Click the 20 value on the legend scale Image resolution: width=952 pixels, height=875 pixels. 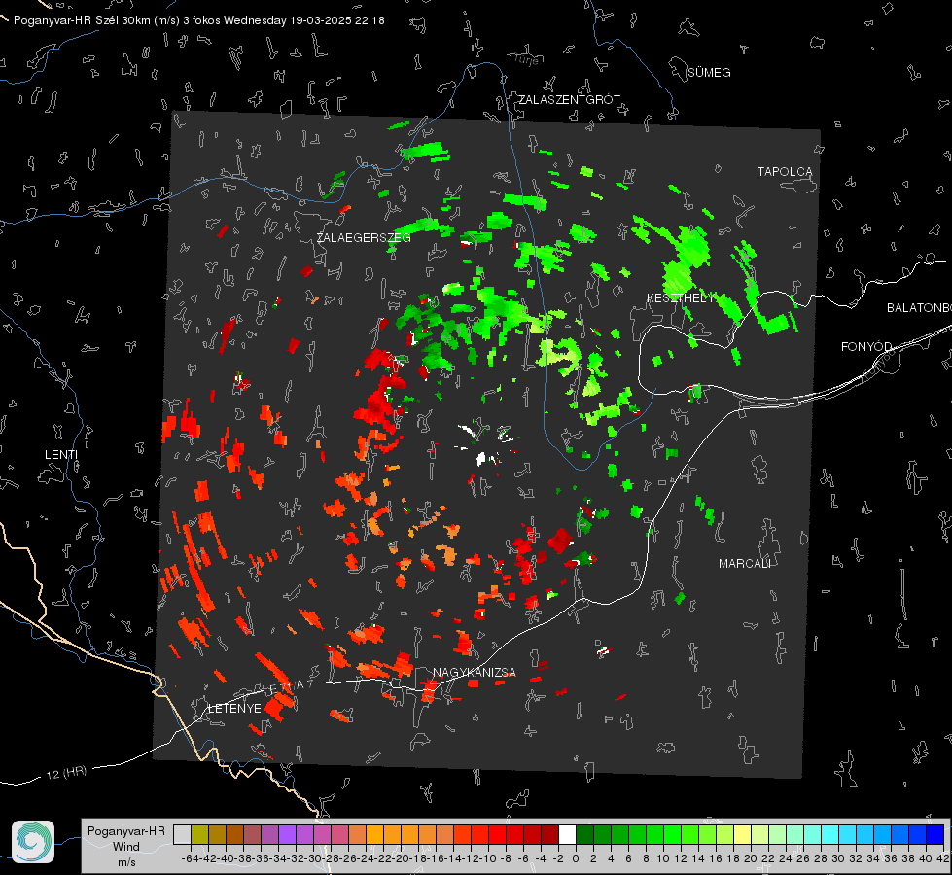753,858
